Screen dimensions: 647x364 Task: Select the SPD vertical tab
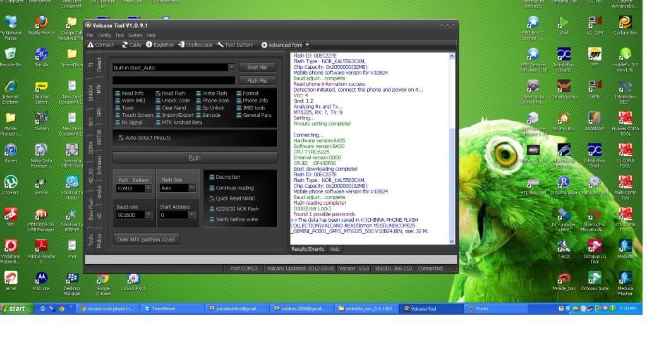coord(99,112)
